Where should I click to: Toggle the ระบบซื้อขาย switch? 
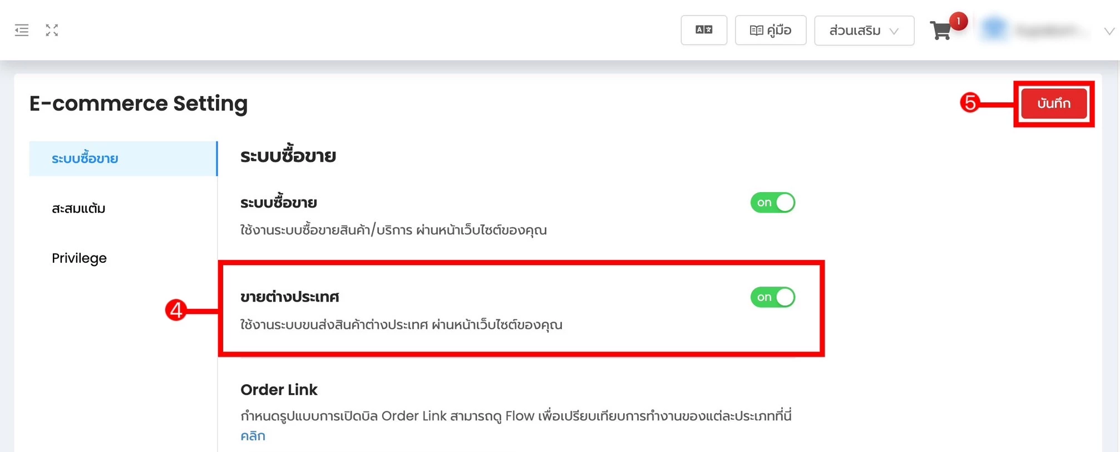772,203
